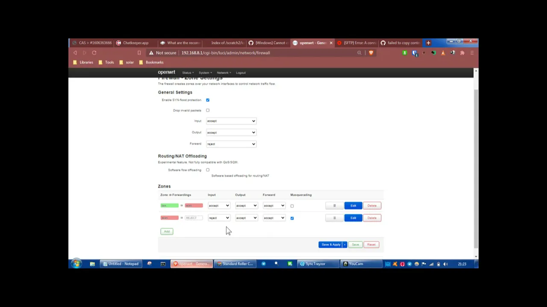
Task: Open the Tools bookmark folder
Action: (106, 62)
